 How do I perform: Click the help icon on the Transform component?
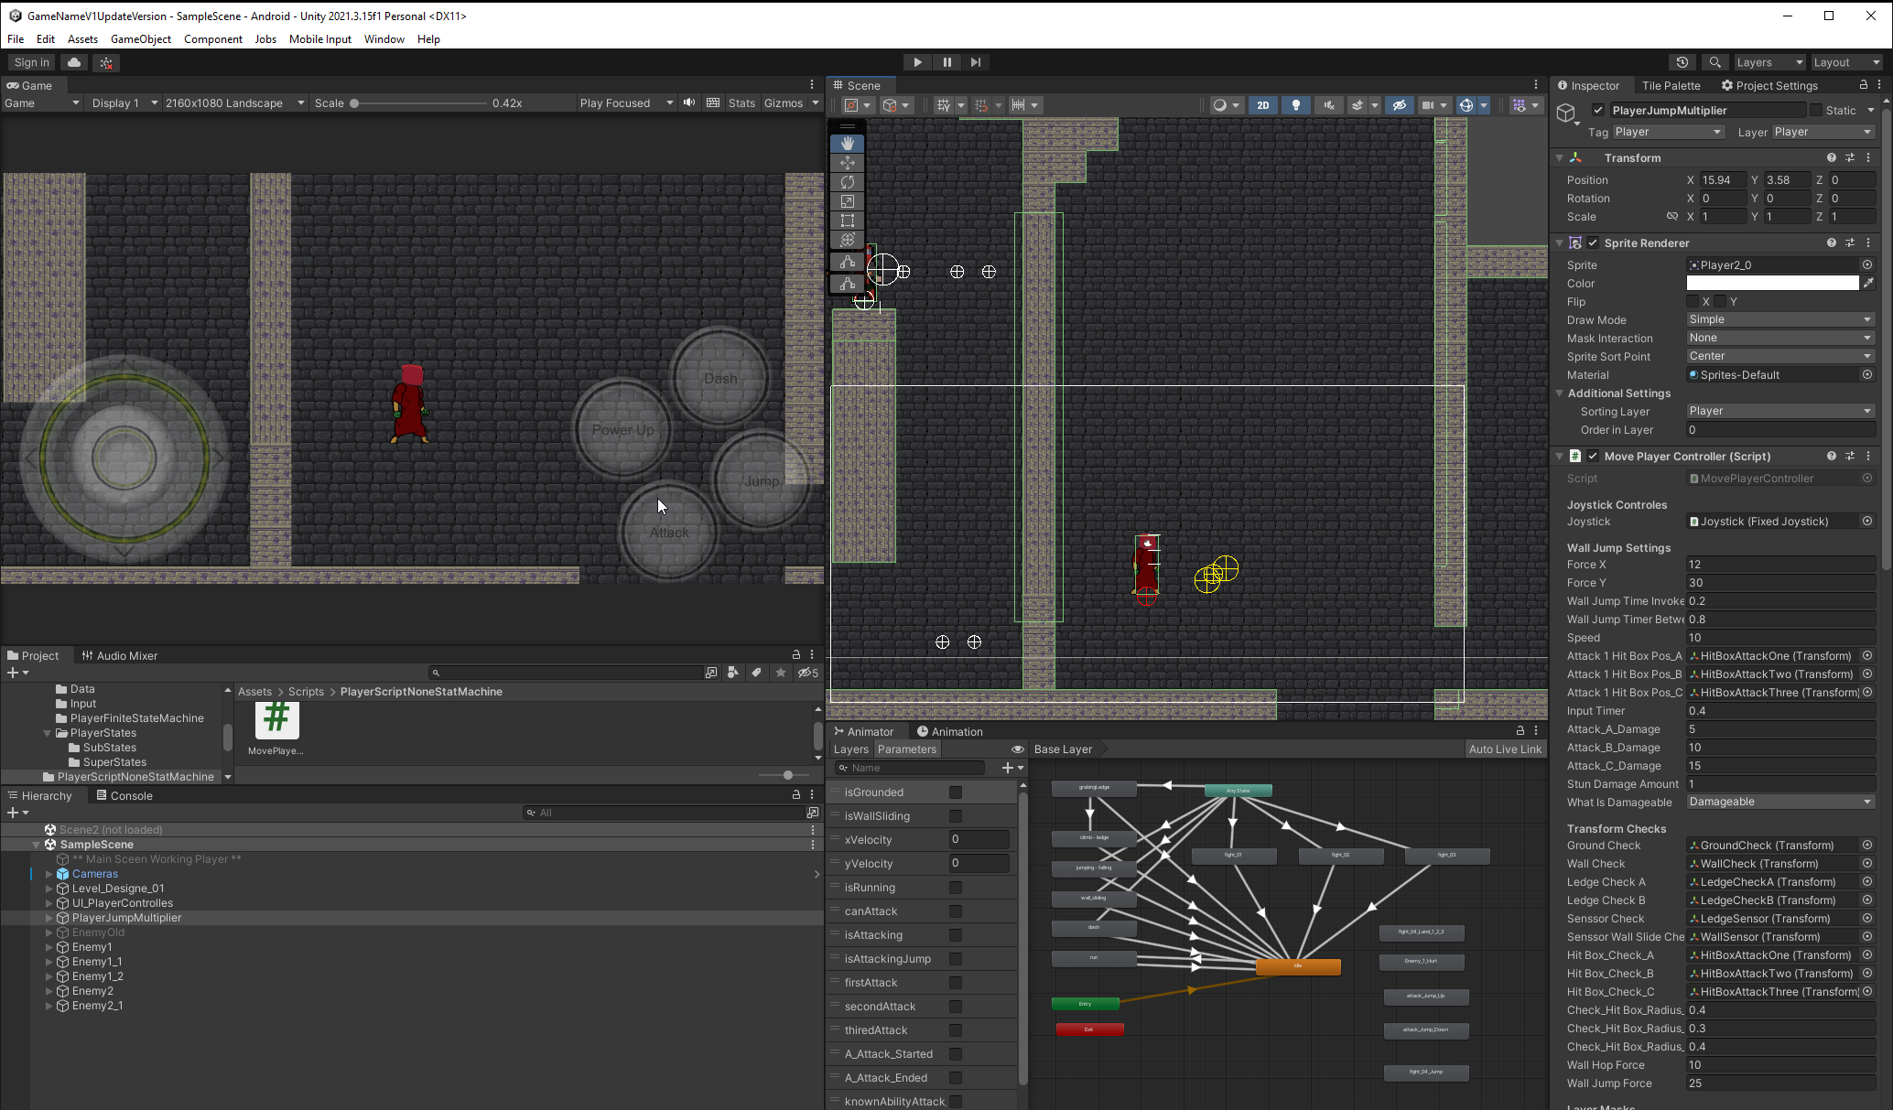tap(1830, 156)
